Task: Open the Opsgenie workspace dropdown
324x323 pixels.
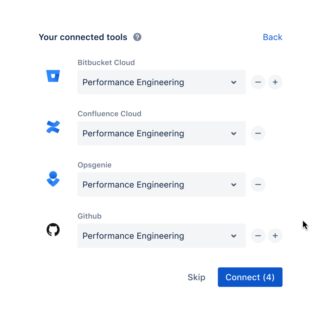Action: click(x=234, y=184)
